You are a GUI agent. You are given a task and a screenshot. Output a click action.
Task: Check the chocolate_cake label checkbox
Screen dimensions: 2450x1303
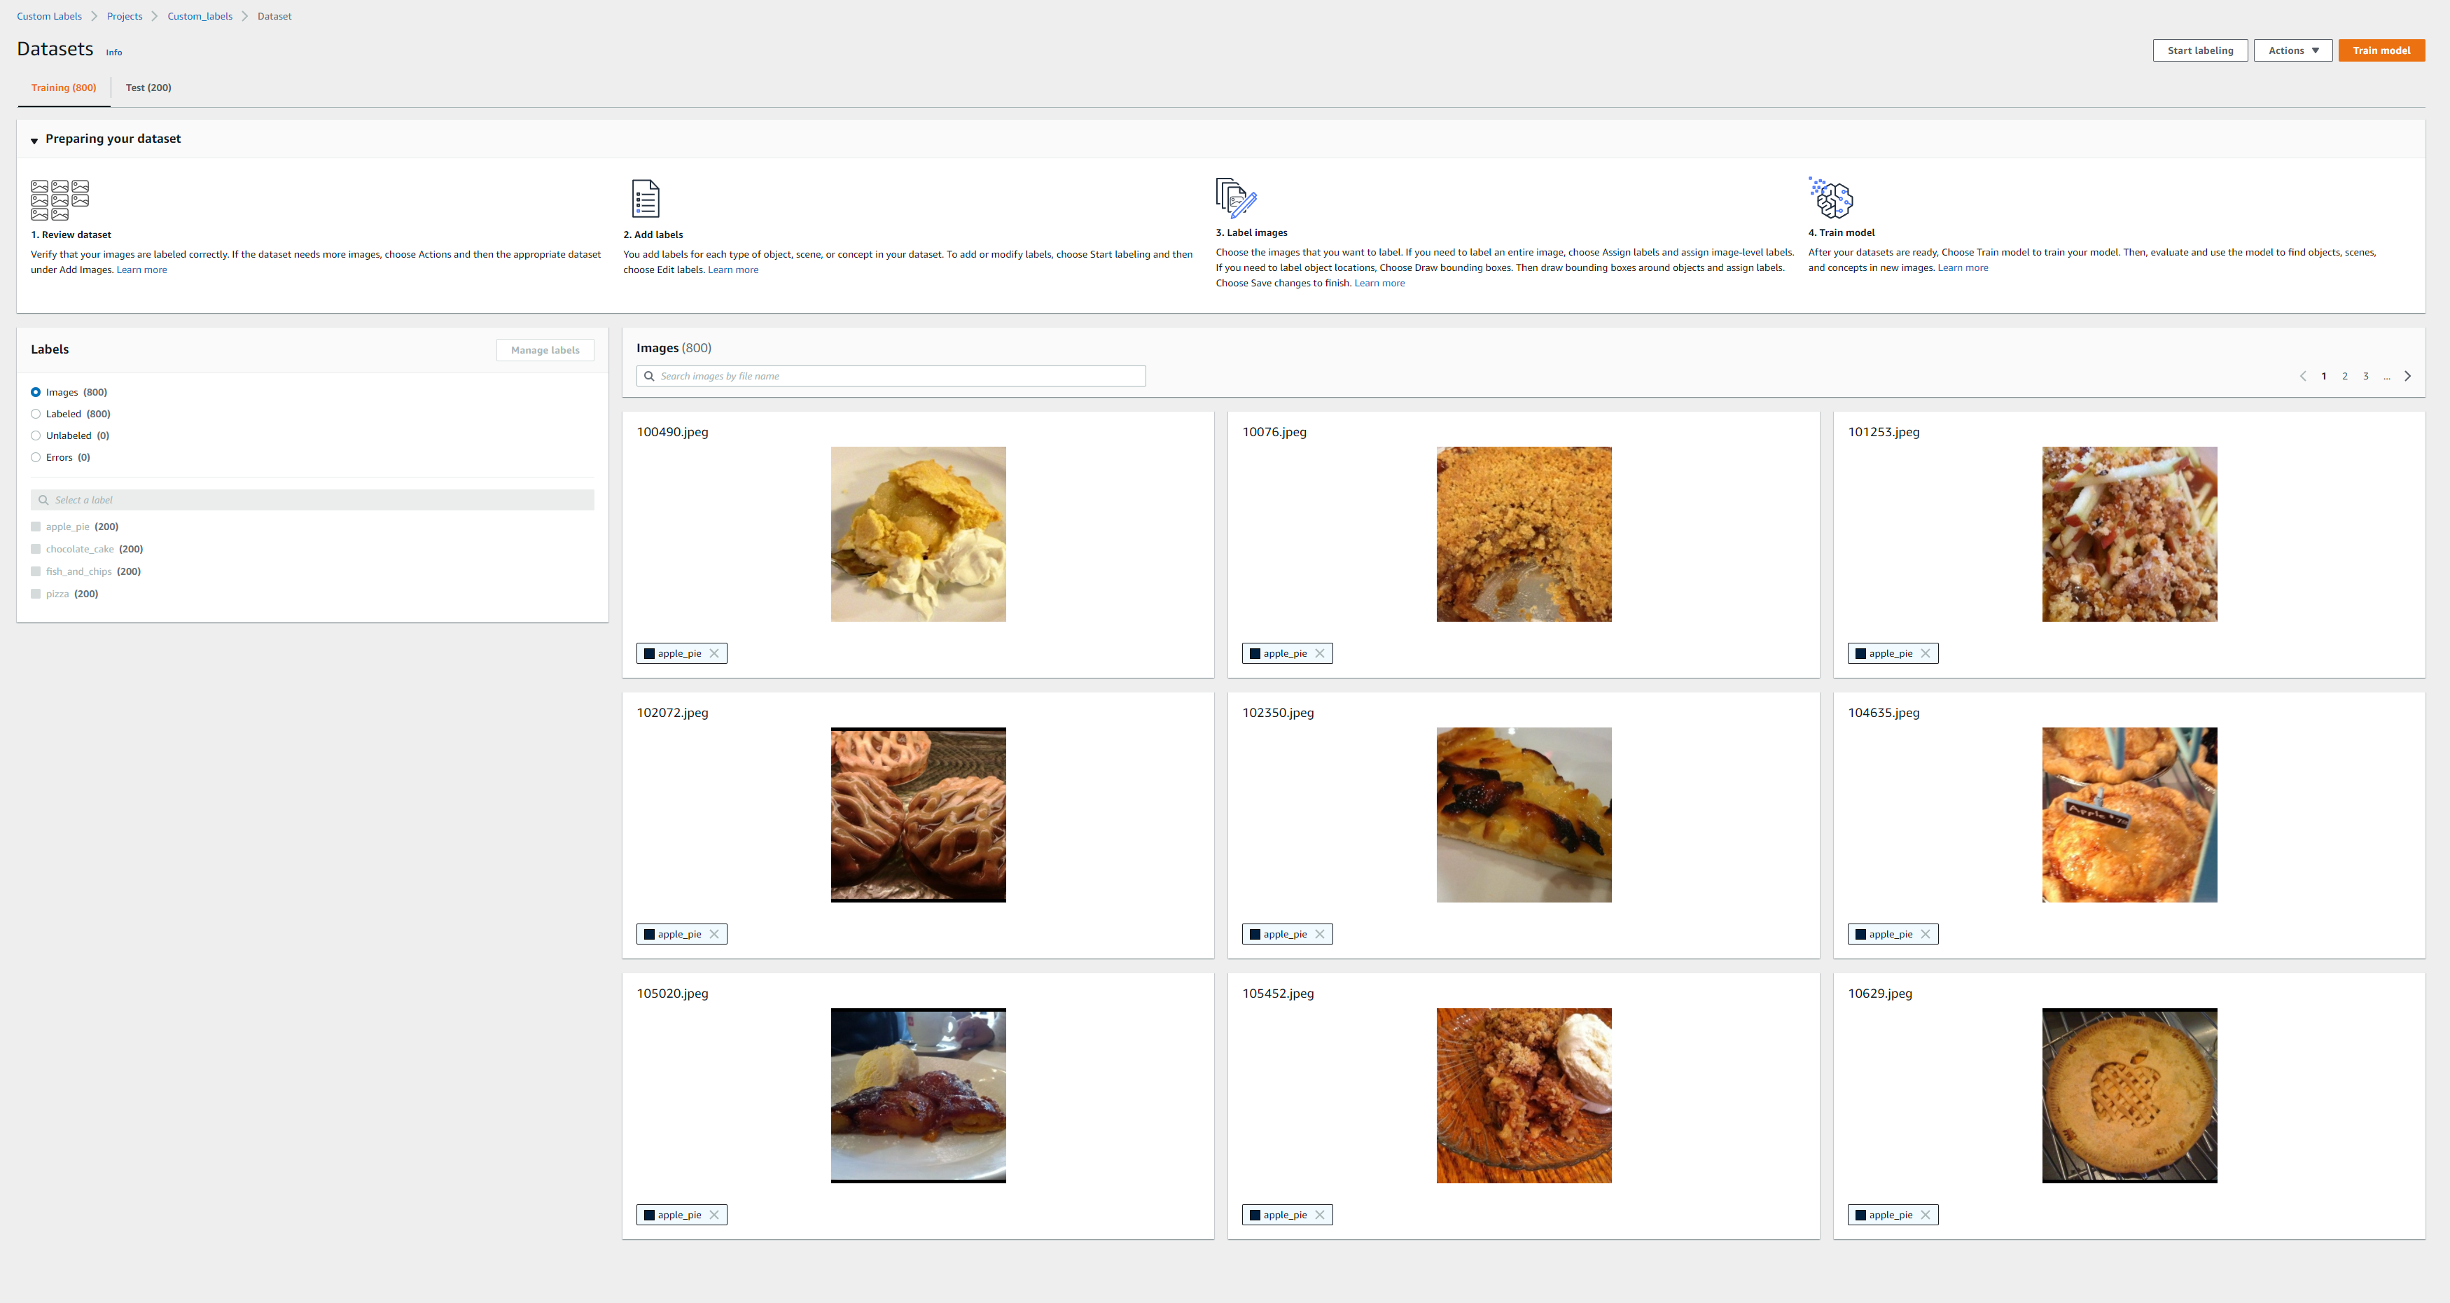coord(36,549)
